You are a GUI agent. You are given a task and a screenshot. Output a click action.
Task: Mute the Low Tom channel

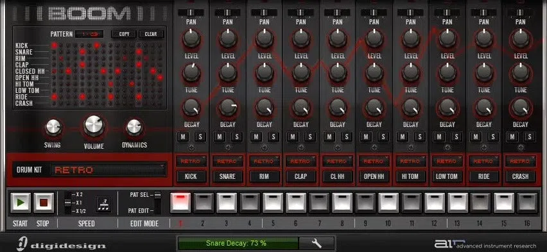[439, 137]
